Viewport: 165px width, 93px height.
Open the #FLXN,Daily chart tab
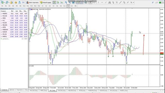click(x=114, y=91)
